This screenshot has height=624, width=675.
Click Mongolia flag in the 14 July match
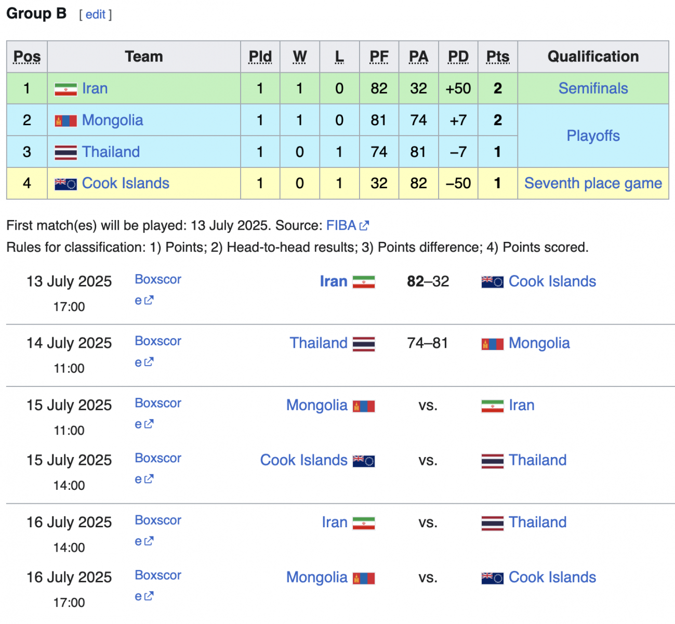coord(493,344)
